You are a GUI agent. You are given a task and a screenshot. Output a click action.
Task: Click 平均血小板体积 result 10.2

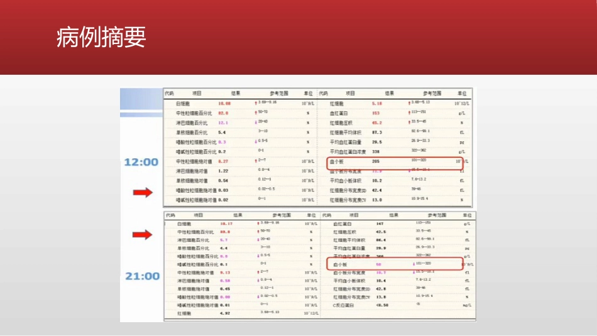tap(377, 181)
